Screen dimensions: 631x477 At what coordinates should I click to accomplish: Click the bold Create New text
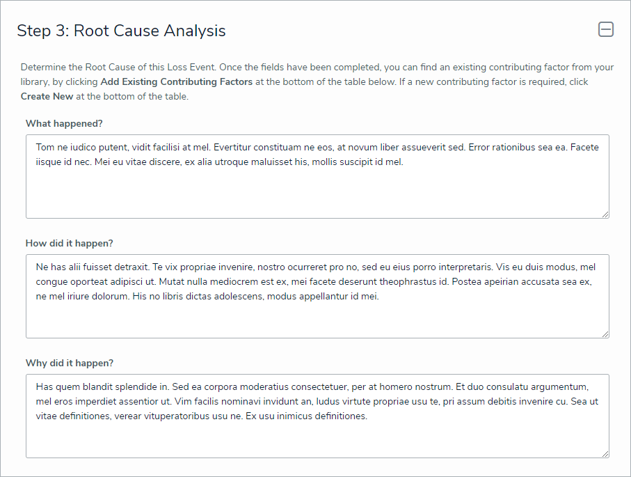(47, 97)
